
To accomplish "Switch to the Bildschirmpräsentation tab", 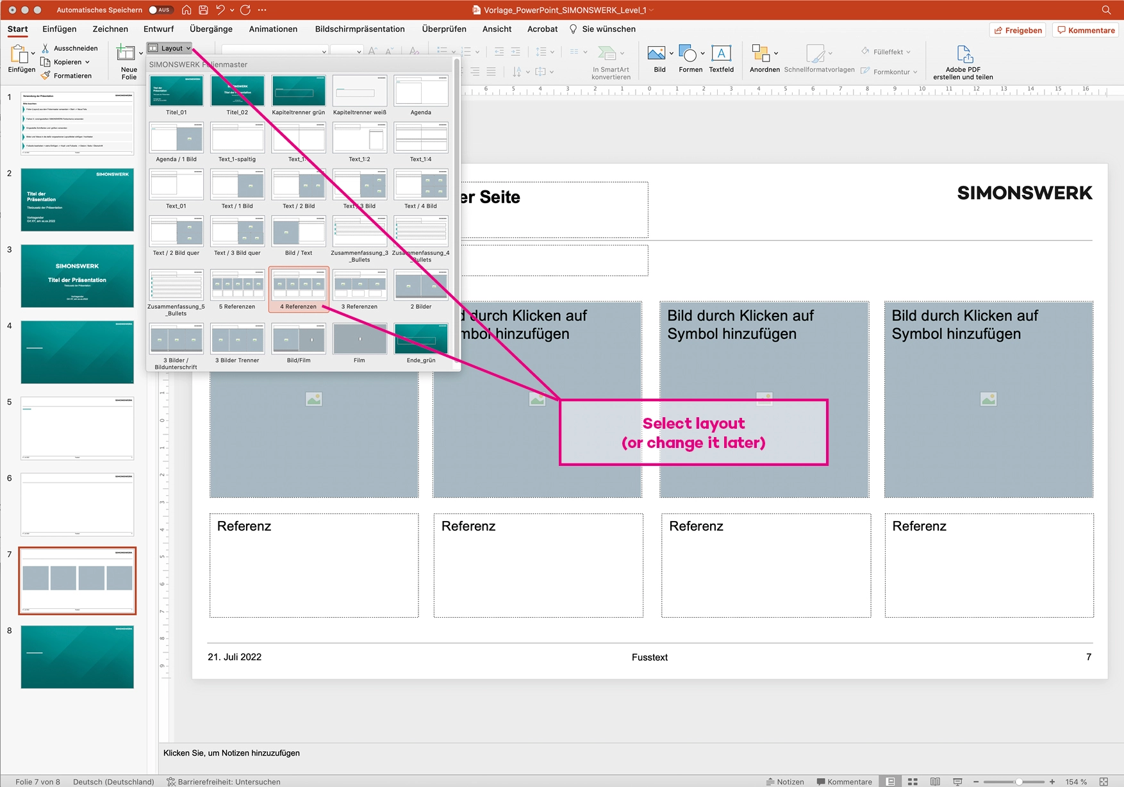I will pos(360,29).
